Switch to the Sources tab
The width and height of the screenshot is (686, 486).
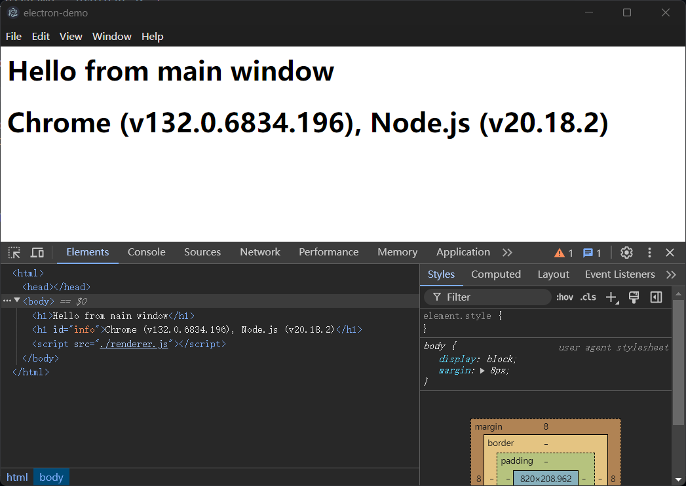(x=202, y=252)
